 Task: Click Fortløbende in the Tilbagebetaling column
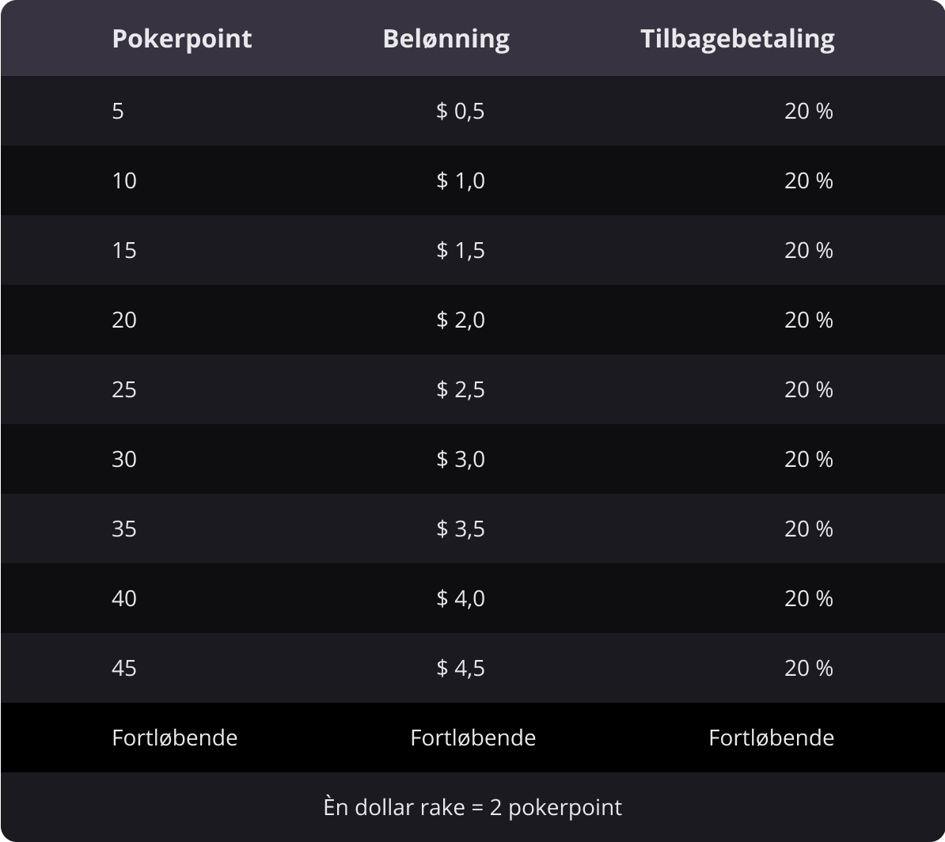pos(771,738)
